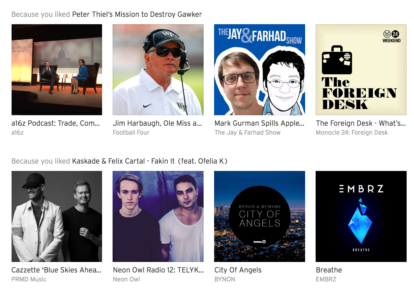Click the Jim Harbaugh coach photo thumbnail

click(158, 70)
